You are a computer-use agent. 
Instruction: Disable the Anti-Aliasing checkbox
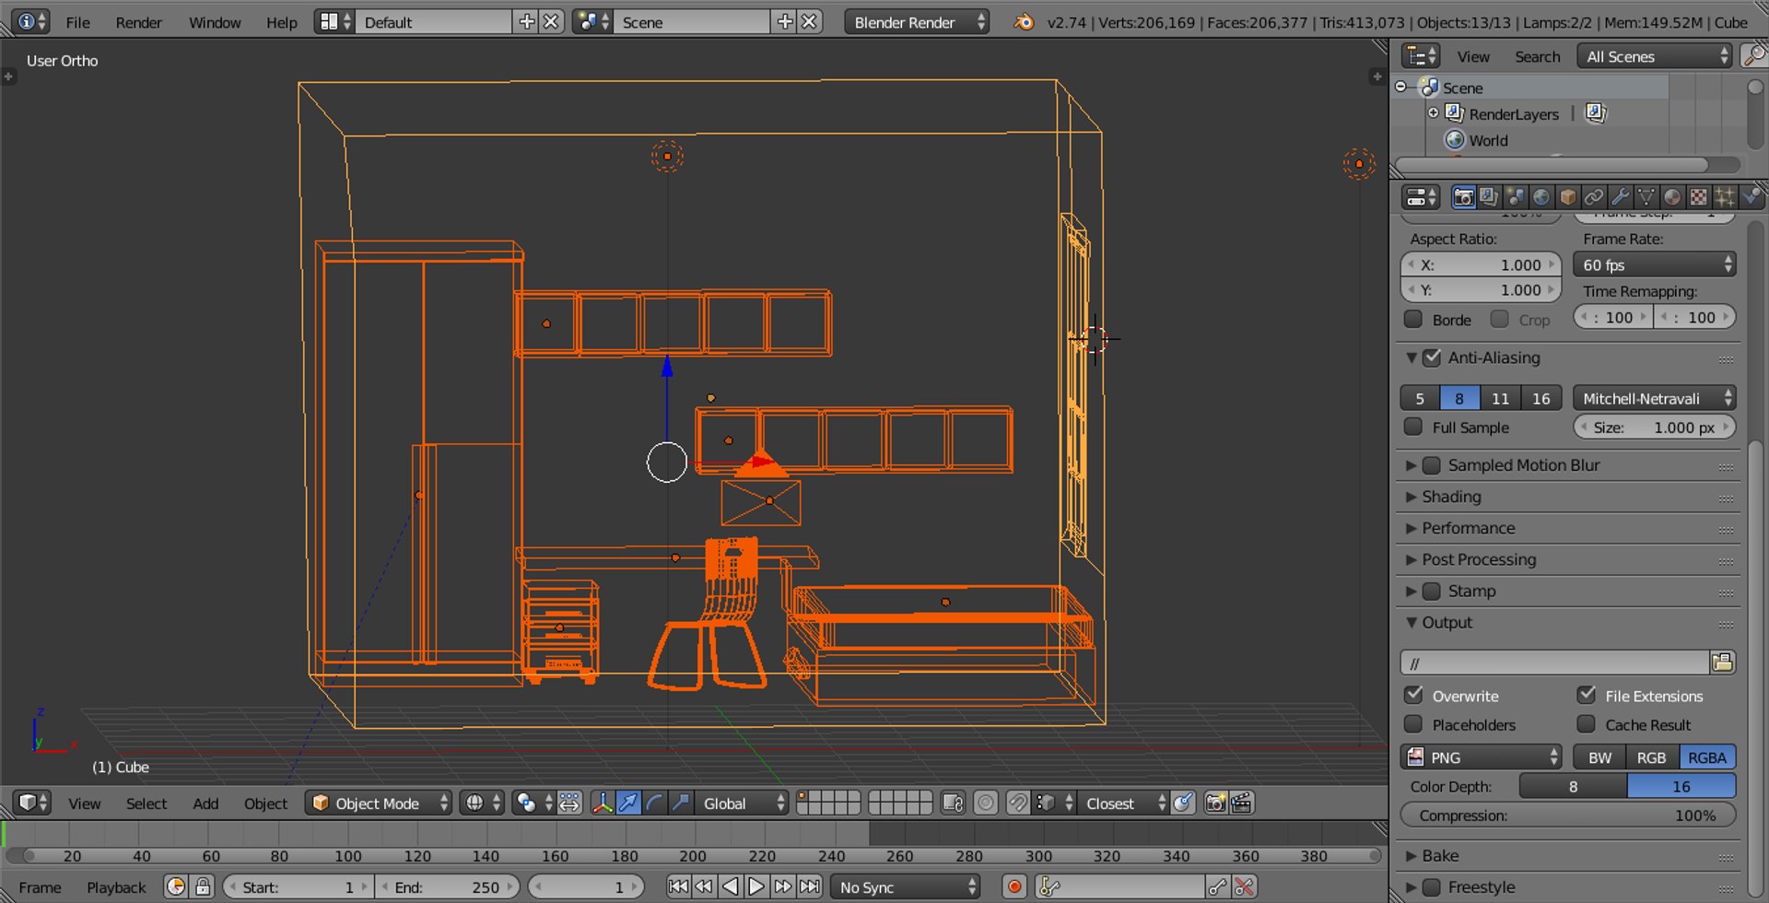tap(1432, 358)
